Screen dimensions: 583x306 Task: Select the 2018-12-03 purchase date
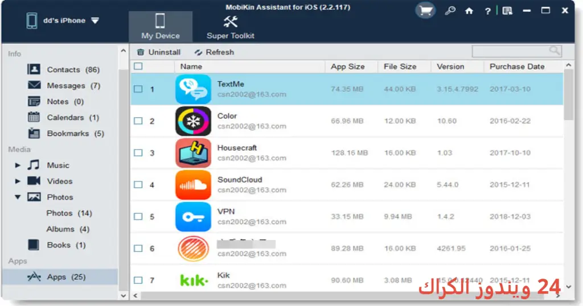coord(510,217)
